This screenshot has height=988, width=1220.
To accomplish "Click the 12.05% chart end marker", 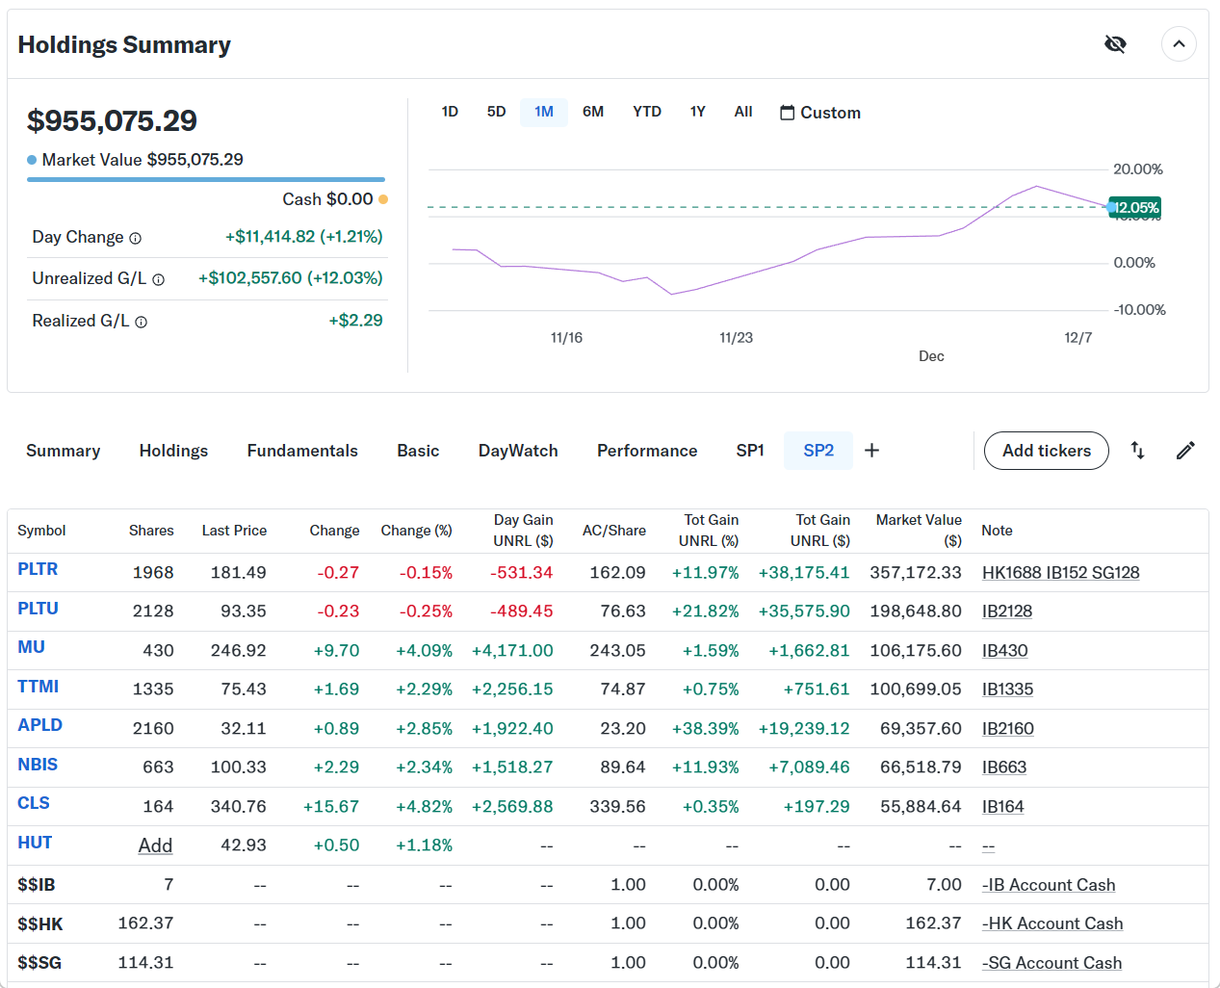I will (1135, 208).
